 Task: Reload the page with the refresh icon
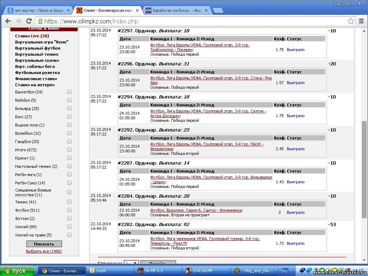click(29, 21)
